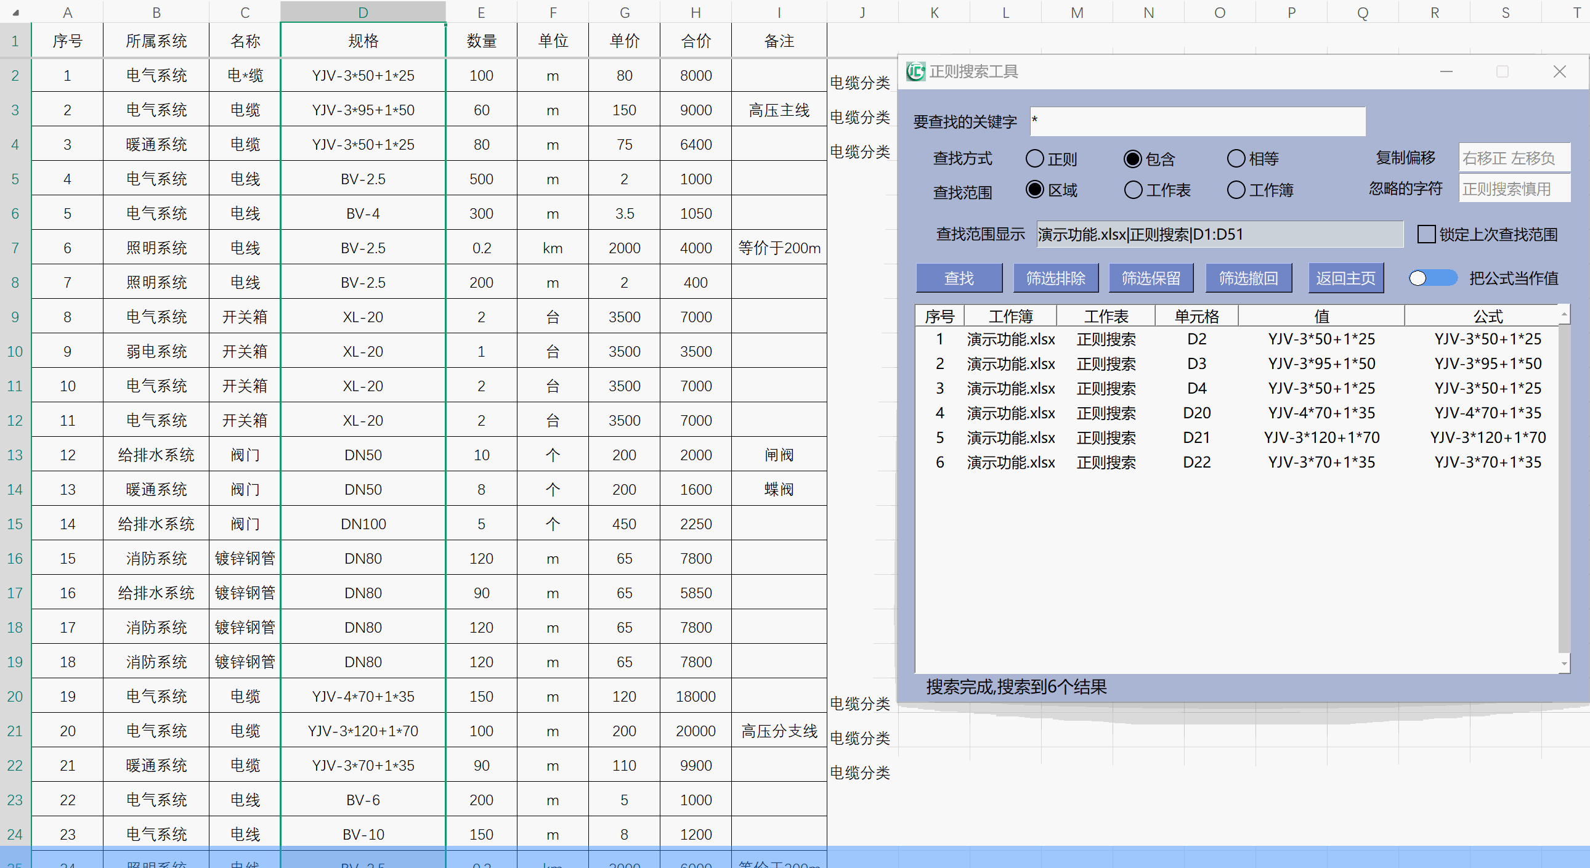Click the select-all corner triangle of sheet

tap(15, 12)
